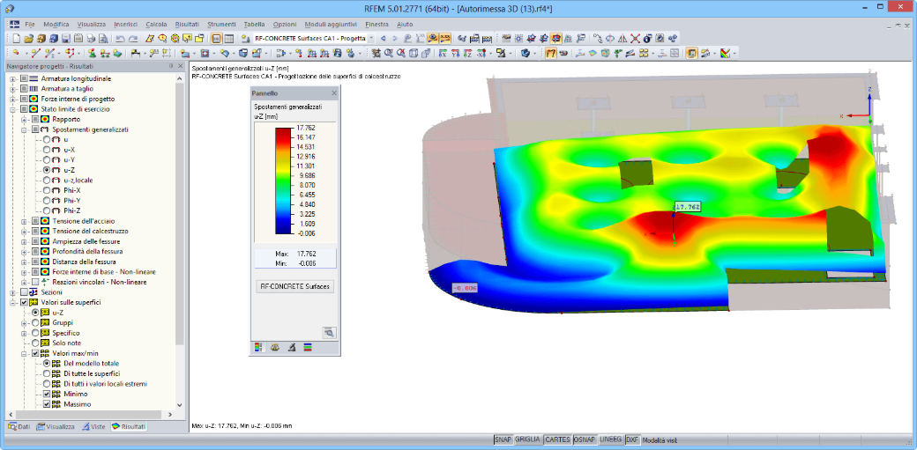
Task: Select the u-z,locale radio button
Action: click(x=47, y=180)
